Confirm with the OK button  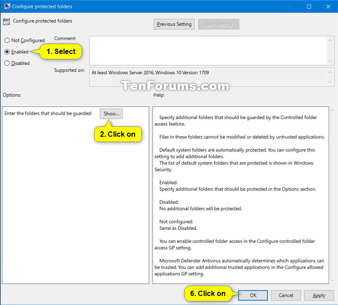click(x=253, y=295)
